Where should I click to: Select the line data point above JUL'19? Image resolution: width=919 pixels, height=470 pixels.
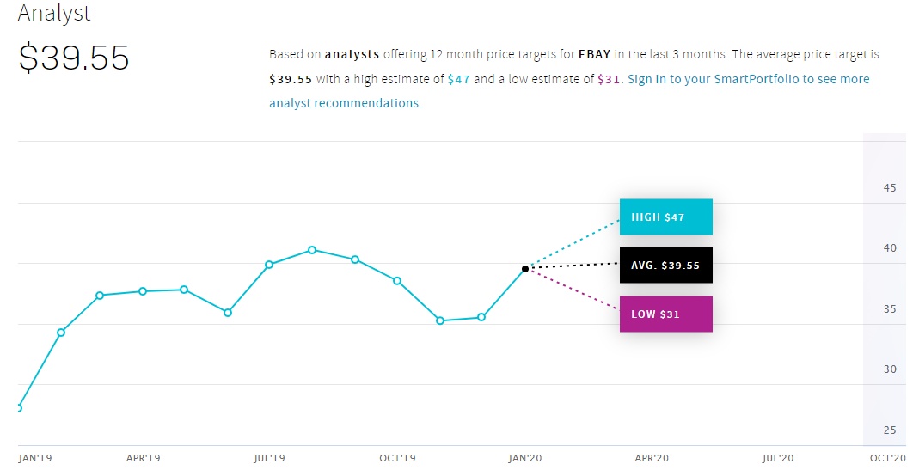pos(269,265)
